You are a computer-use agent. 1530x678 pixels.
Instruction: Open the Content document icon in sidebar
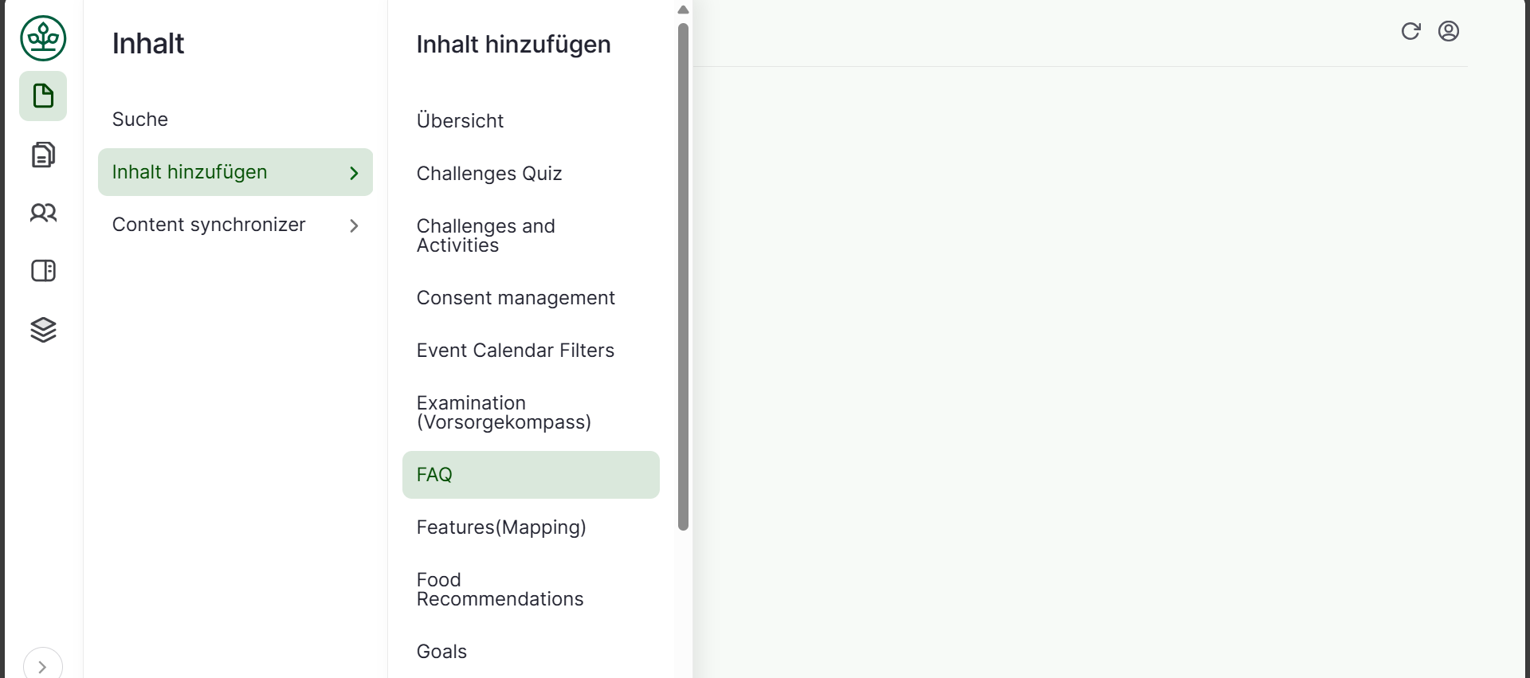pyautogui.click(x=43, y=96)
